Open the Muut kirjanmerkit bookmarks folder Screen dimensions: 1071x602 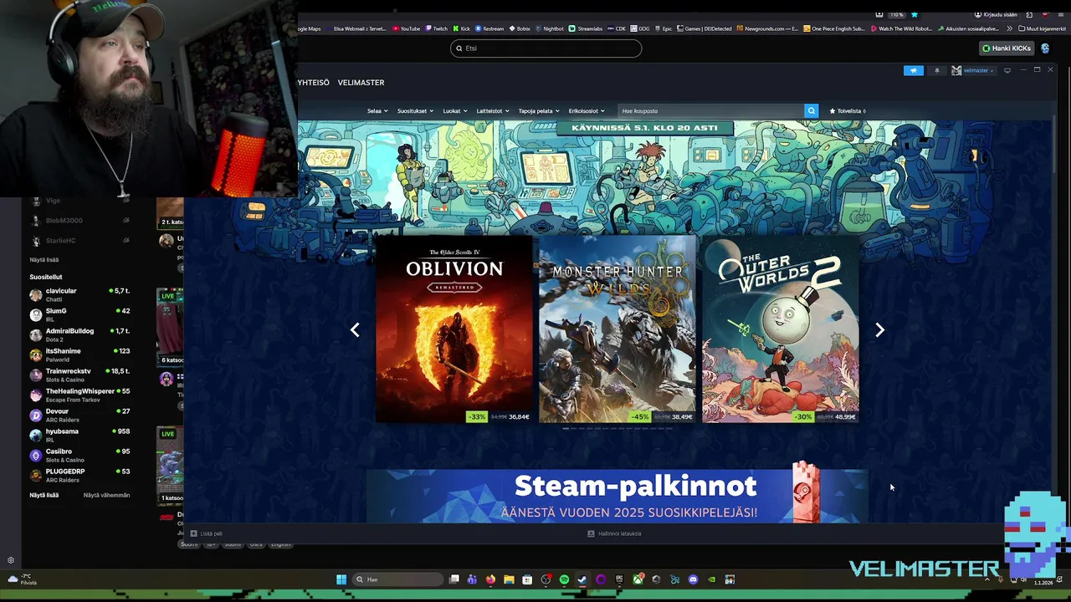[1043, 28]
